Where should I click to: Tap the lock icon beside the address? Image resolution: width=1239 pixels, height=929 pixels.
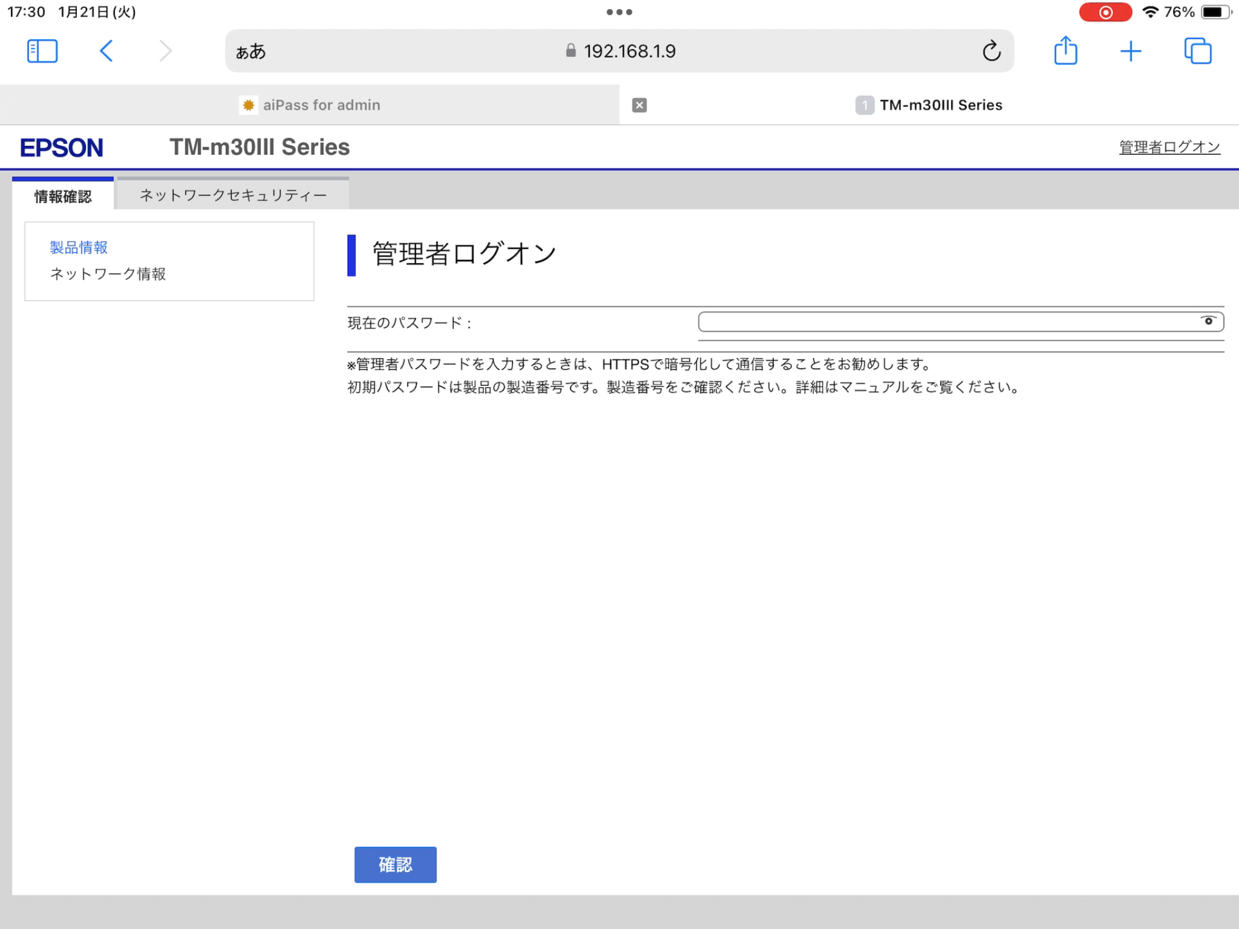point(570,51)
